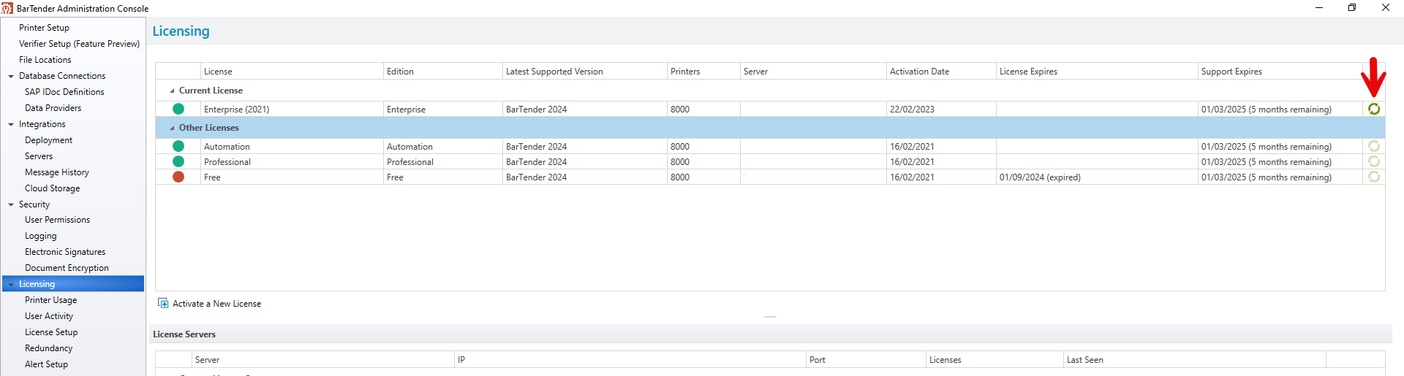
Task: Click Activate a New License link
Action: pos(216,304)
